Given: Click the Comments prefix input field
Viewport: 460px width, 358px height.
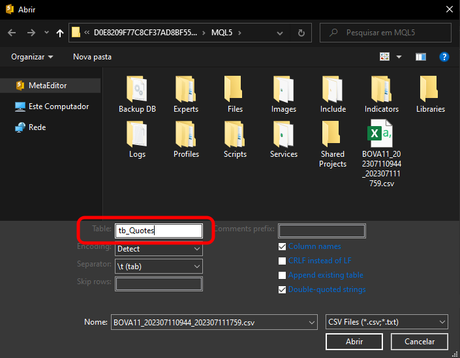Looking at the screenshot, I should pos(322,231).
